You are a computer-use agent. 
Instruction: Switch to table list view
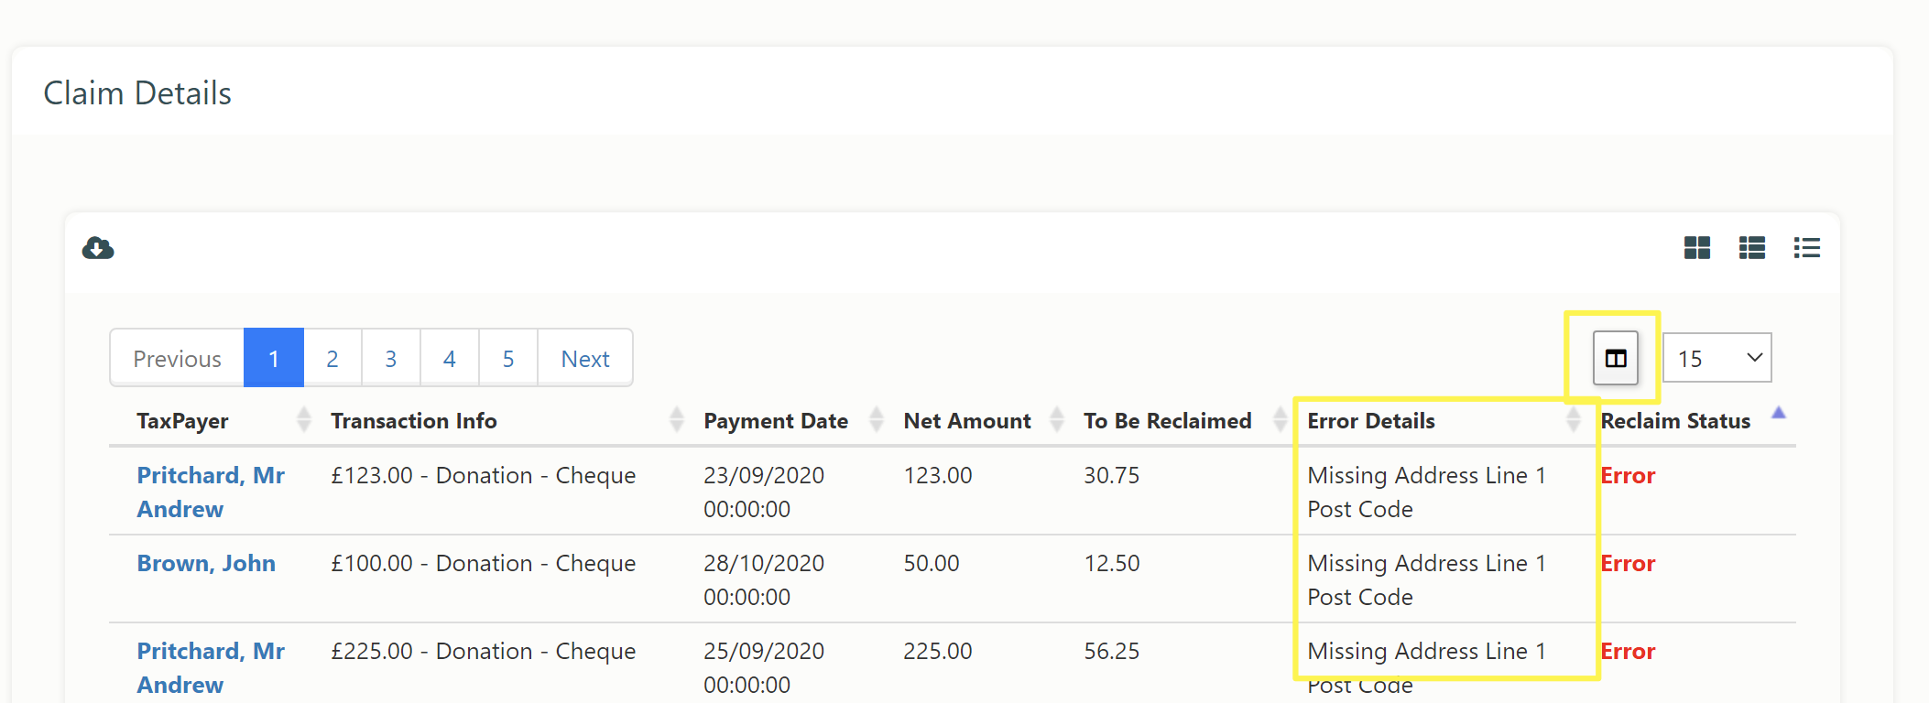1752,248
